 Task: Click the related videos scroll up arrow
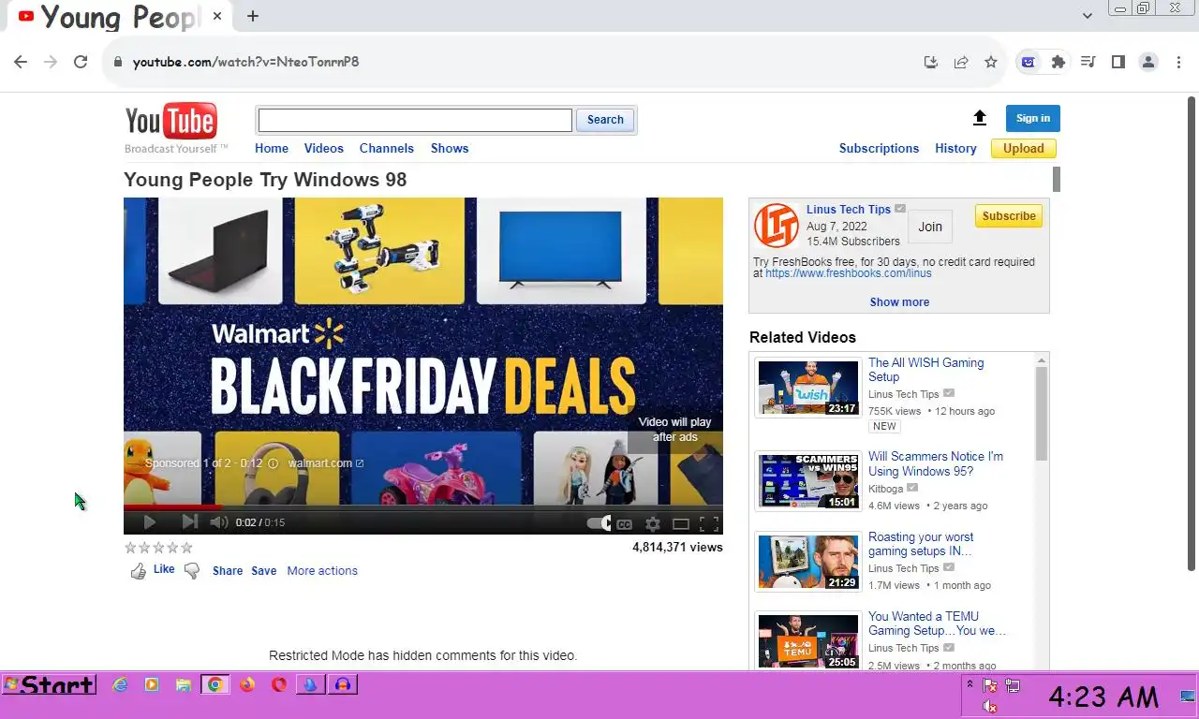click(x=1041, y=360)
